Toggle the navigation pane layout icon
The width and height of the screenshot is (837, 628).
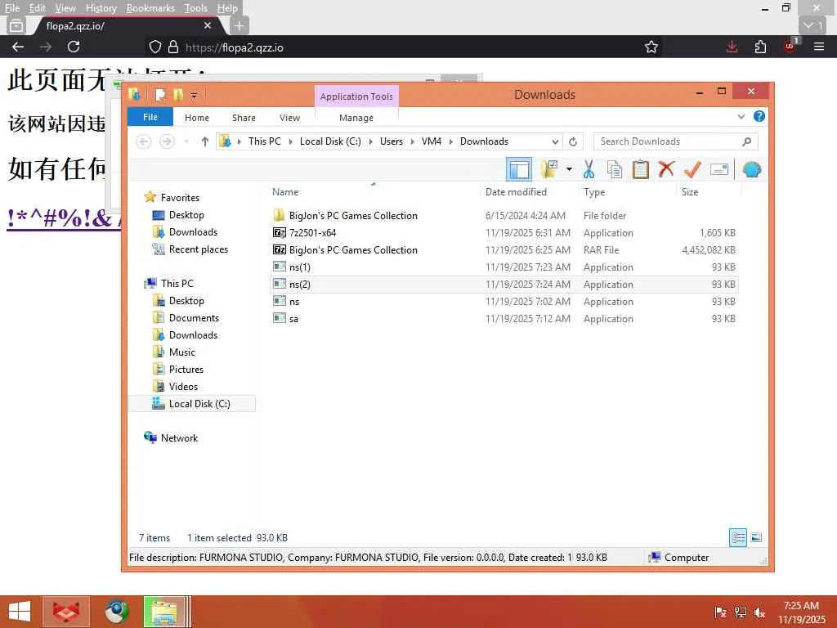[x=518, y=170]
